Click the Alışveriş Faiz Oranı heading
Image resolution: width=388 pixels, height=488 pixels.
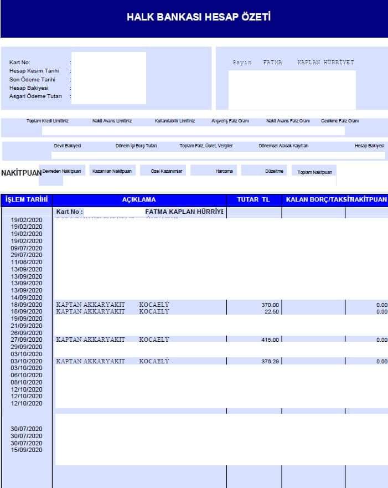(230, 121)
